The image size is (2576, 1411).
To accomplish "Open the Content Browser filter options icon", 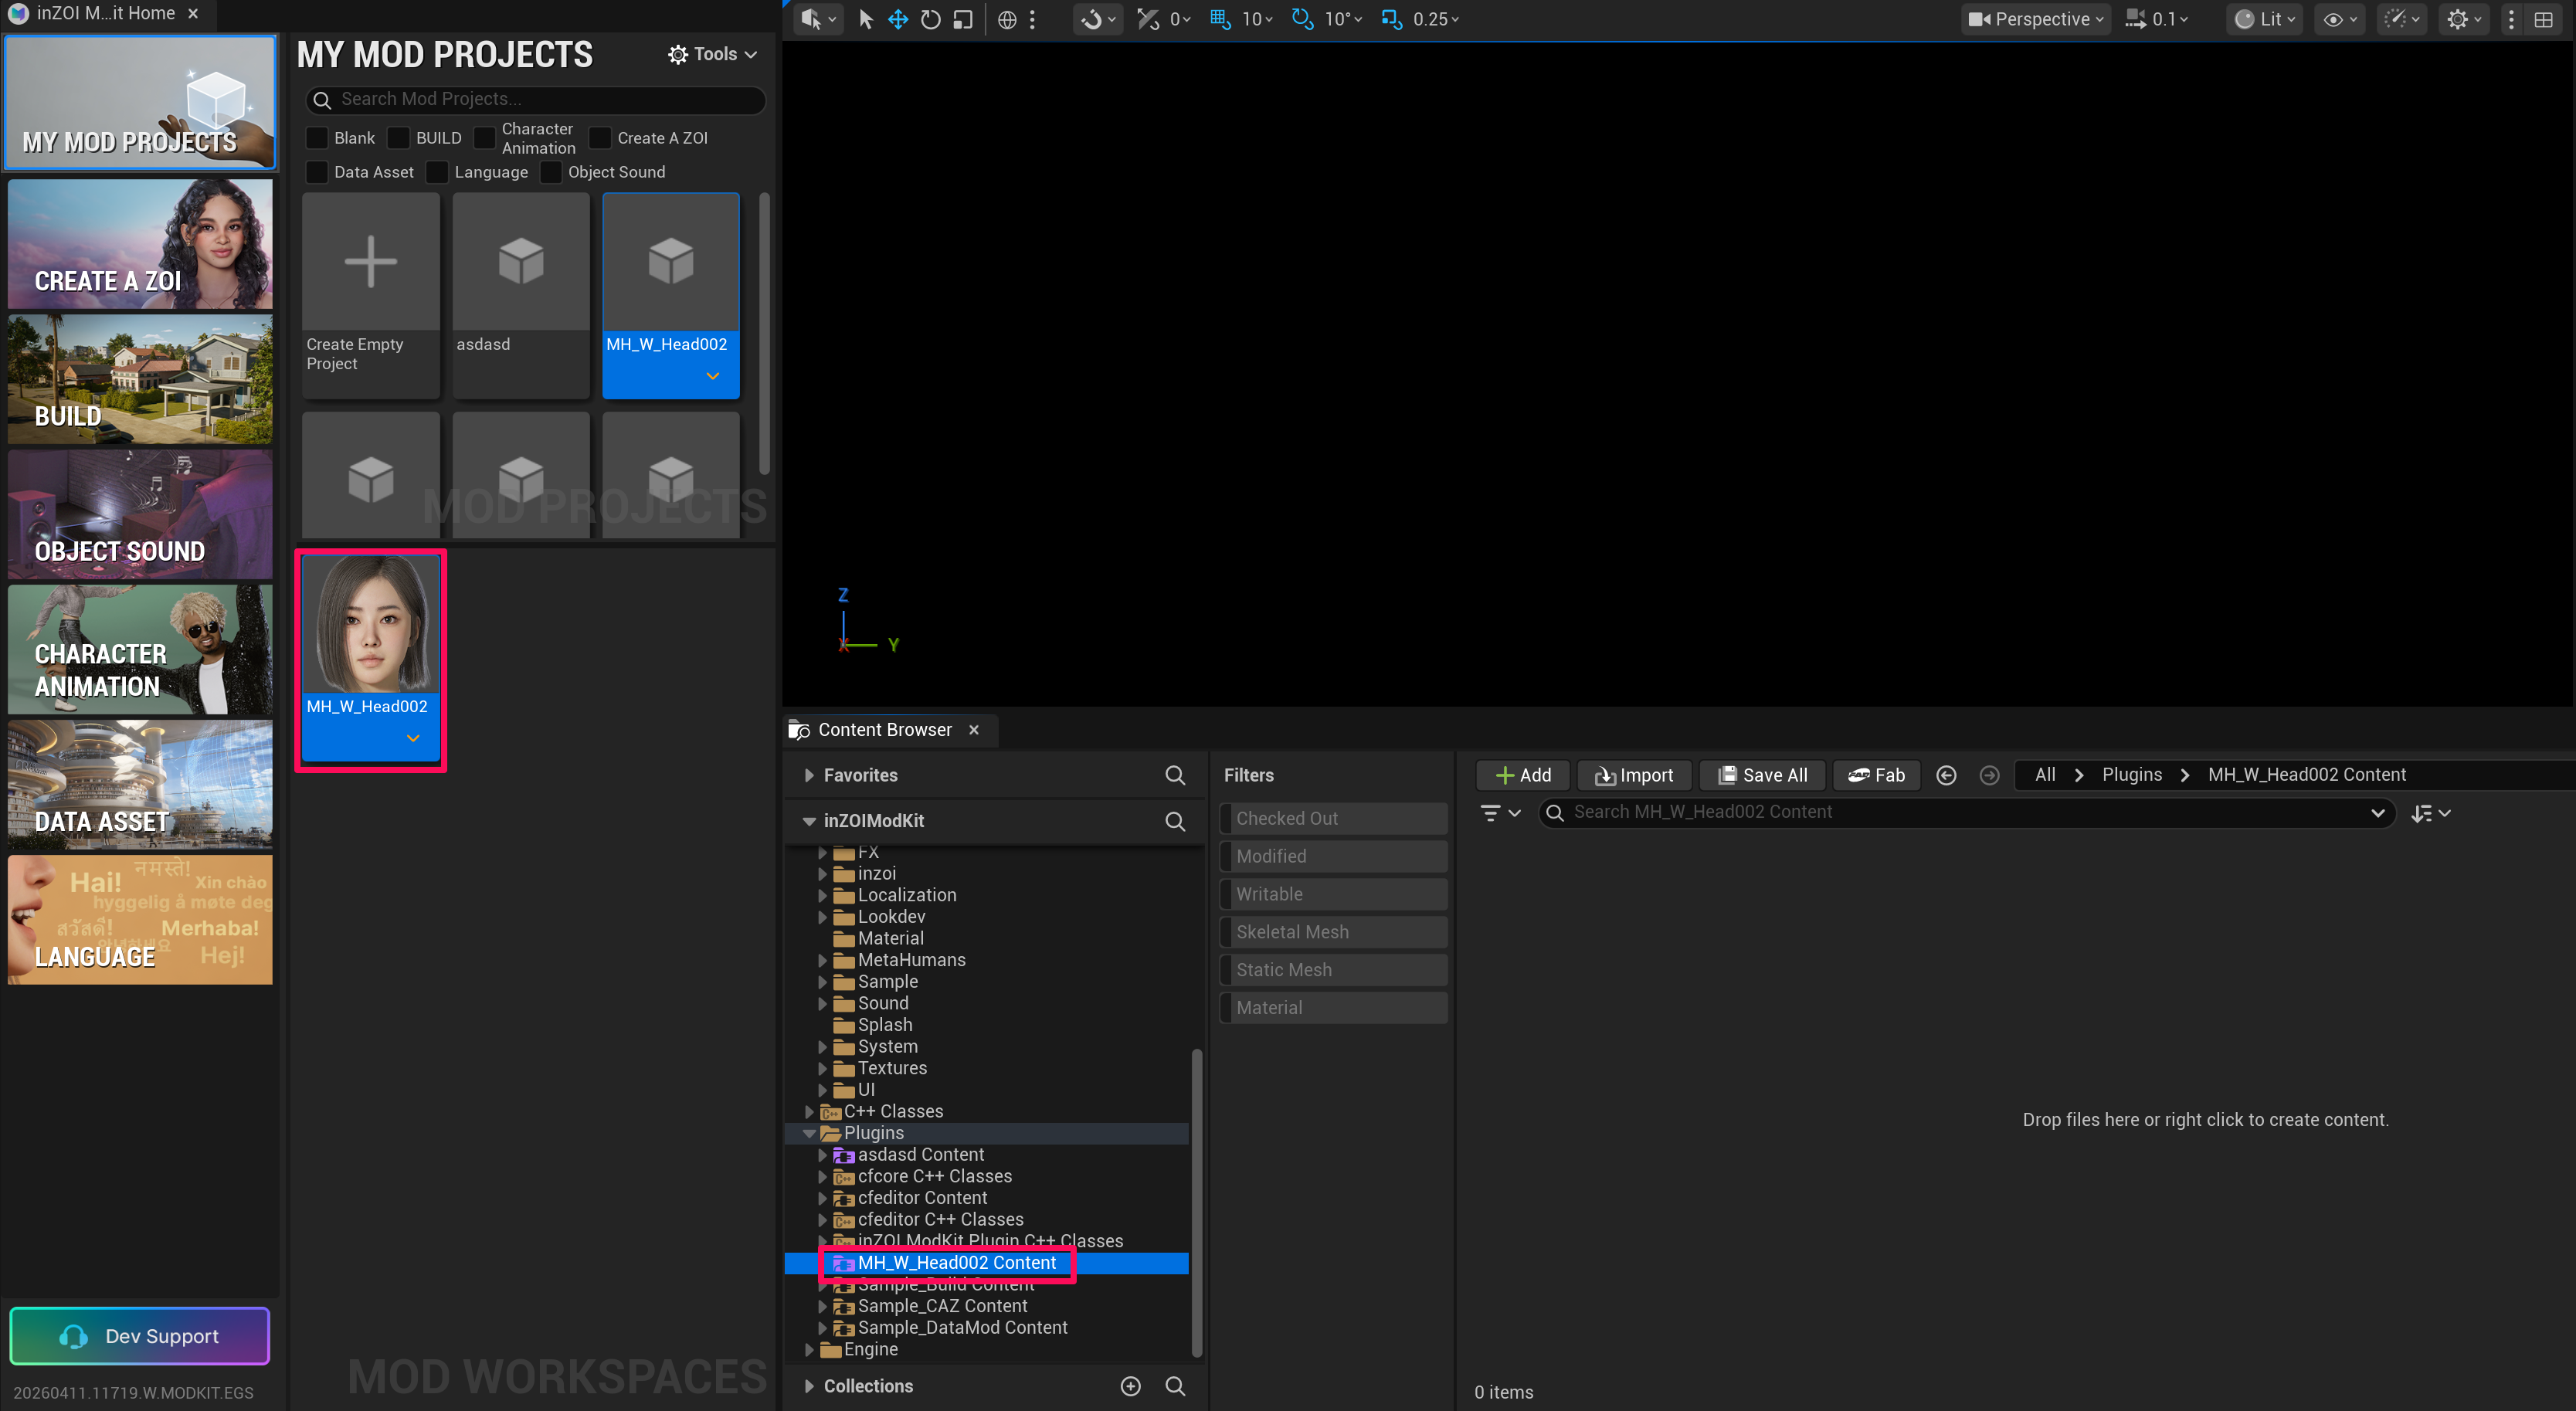I will point(1493,812).
